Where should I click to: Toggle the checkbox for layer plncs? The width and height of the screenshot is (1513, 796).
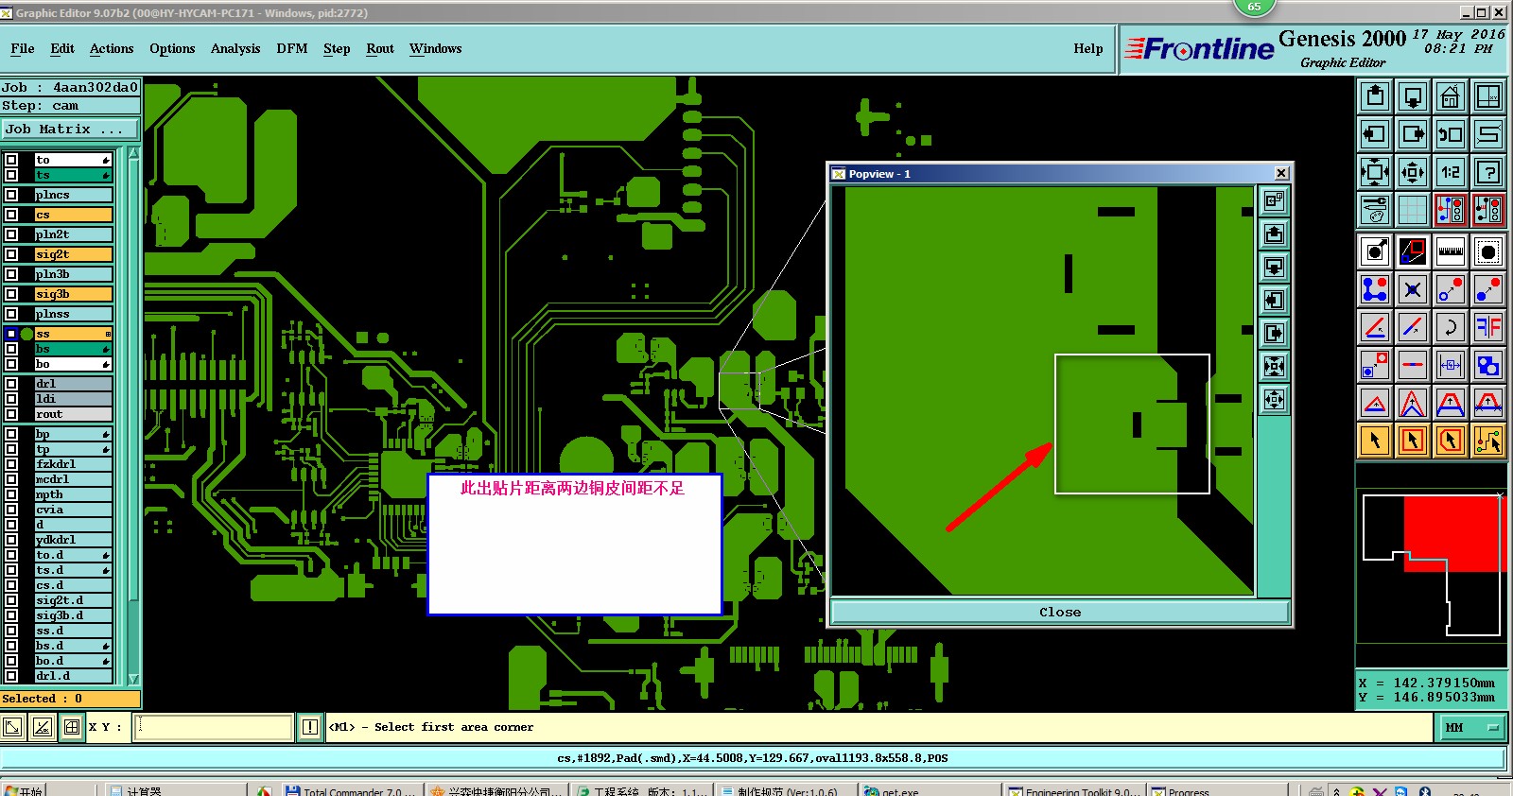coord(11,195)
